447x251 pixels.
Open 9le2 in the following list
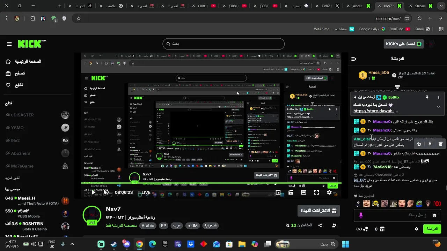37,141
